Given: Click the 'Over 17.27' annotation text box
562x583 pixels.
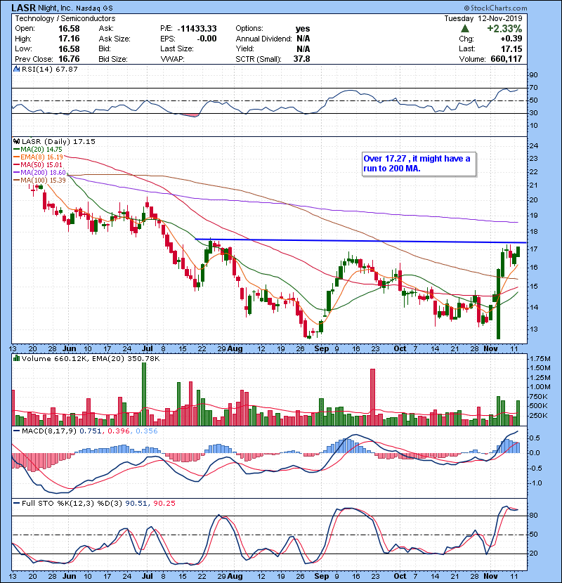Looking at the screenshot, I should (x=416, y=164).
